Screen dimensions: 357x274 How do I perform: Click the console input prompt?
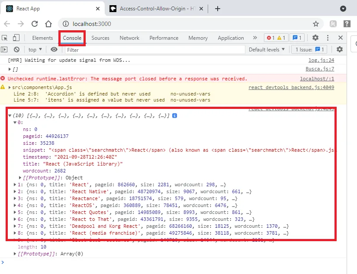pos(173,262)
